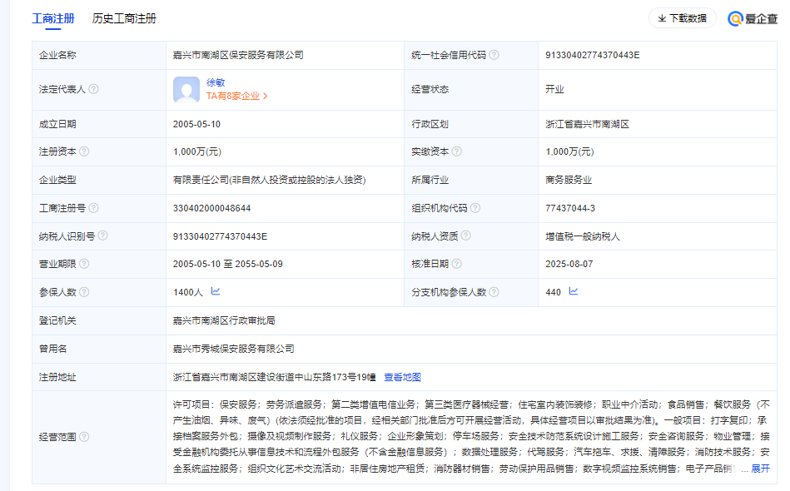
Task: Switch to the 历史工商注册 tab
Action: point(124,18)
